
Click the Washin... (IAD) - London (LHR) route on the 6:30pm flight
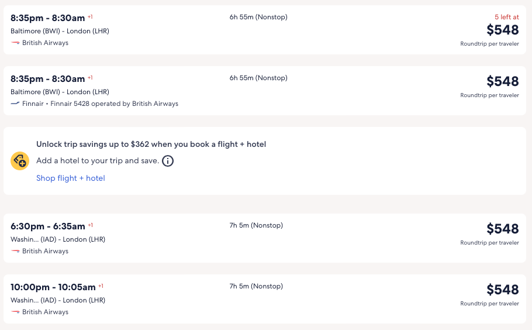pos(58,239)
